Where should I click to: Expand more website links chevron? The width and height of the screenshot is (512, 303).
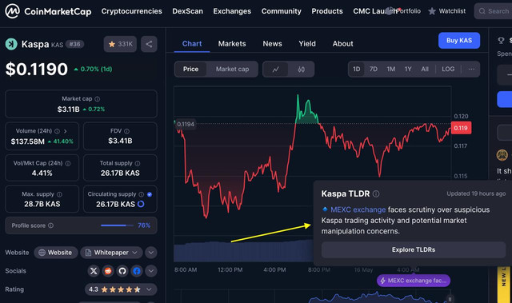pos(151,253)
